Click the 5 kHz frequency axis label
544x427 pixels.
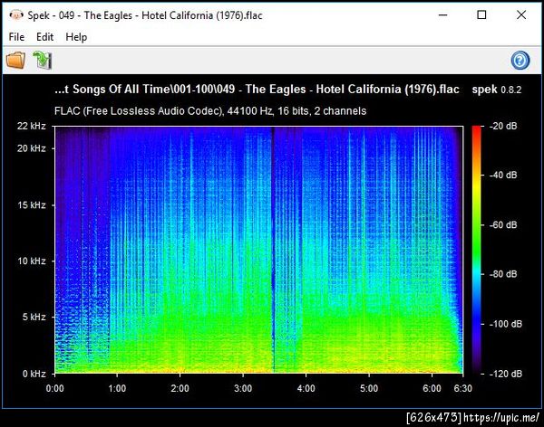pos(34,317)
